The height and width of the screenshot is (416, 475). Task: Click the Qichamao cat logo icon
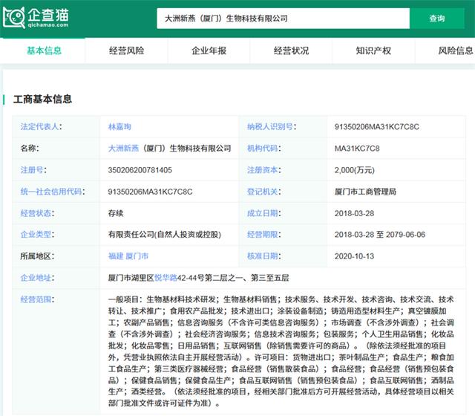14,18
